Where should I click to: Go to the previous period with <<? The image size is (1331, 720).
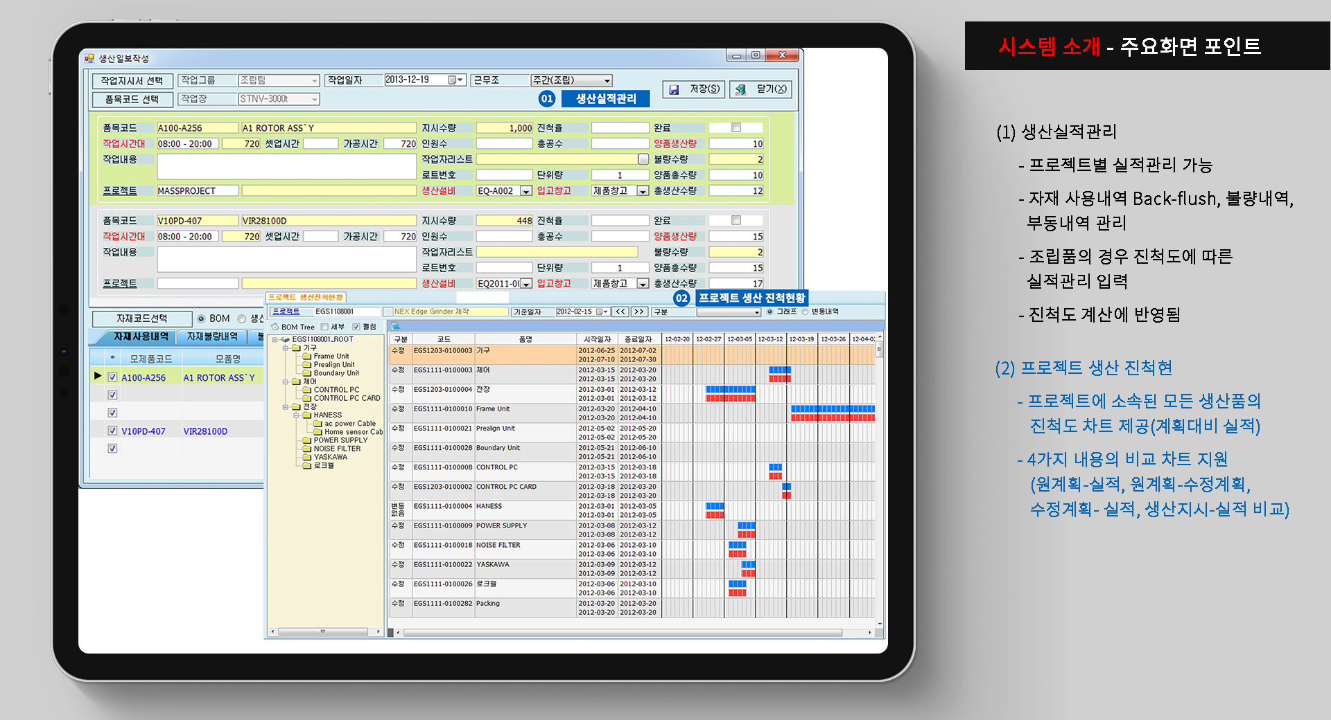pos(620,312)
